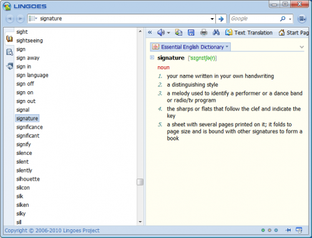The image size is (312, 238).
Task: Open find with the binoculars icon
Action: (216, 32)
